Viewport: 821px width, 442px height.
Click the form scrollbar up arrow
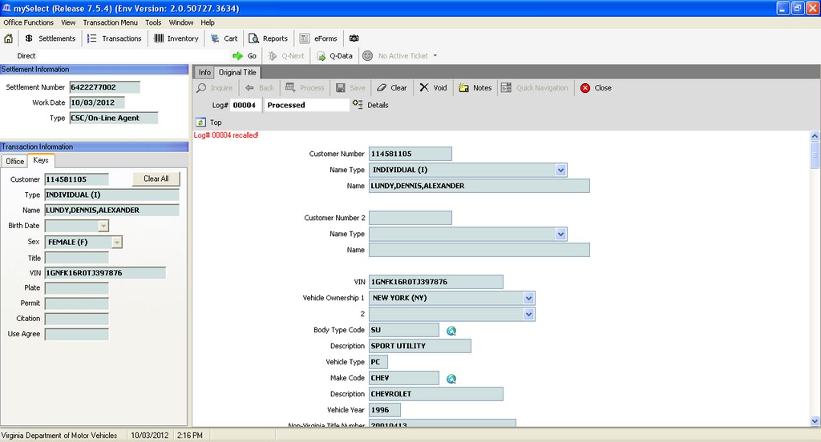tap(815, 136)
